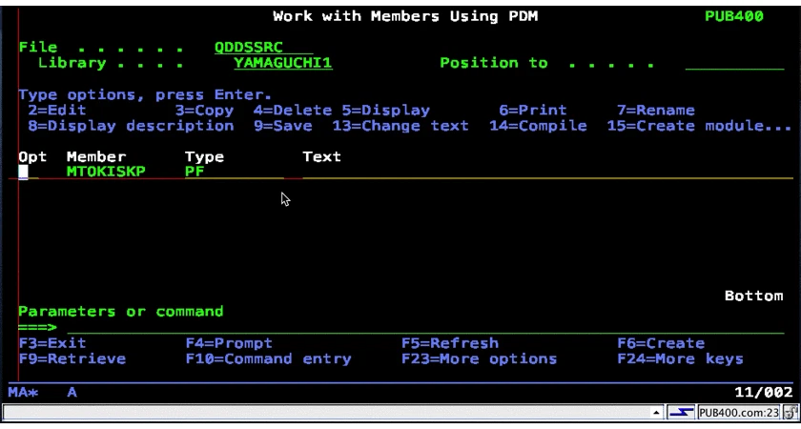Click the 13=Change text option
801x429 pixels.
[400, 126]
